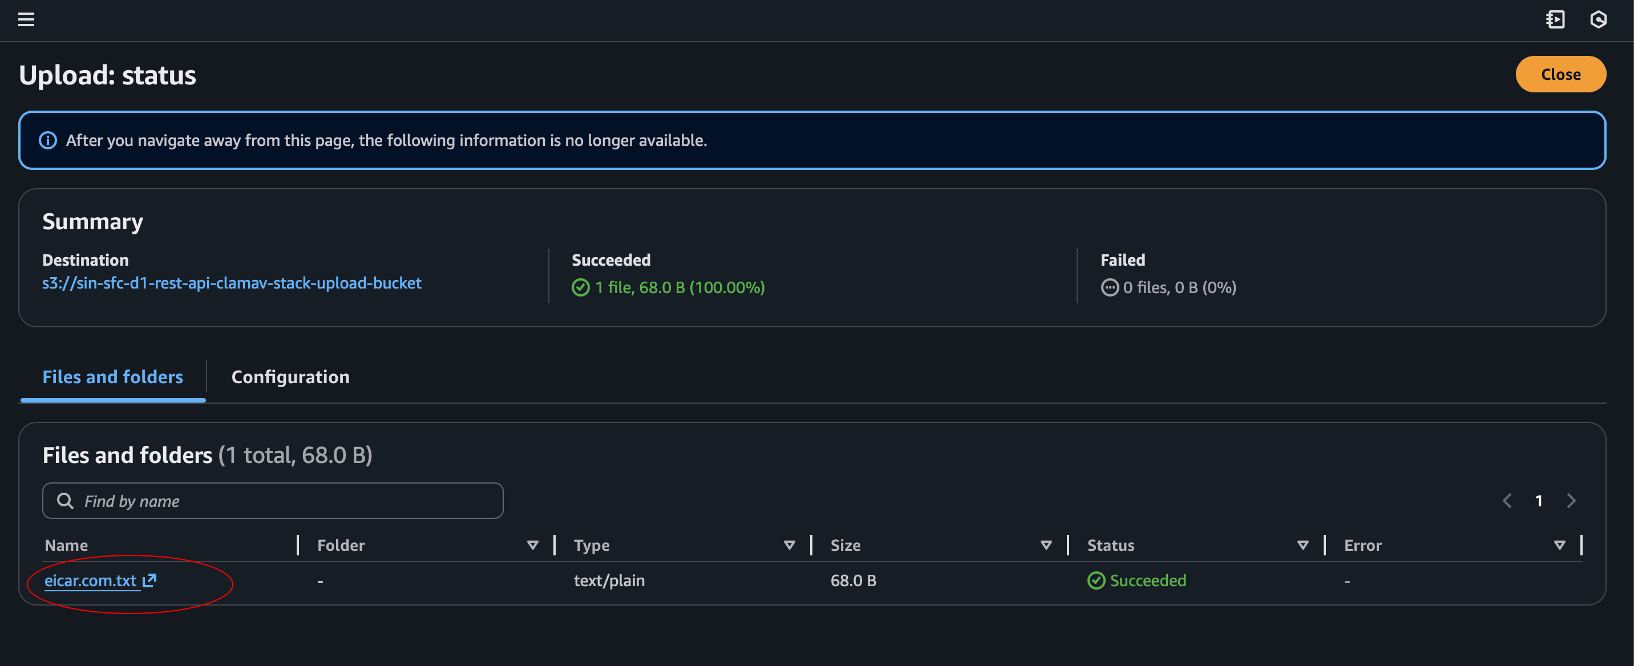Image resolution: width=1634 pixels, height=666 pixels.
Task: Open the hamburger navigation menu
Action: [x=26, y=19]
